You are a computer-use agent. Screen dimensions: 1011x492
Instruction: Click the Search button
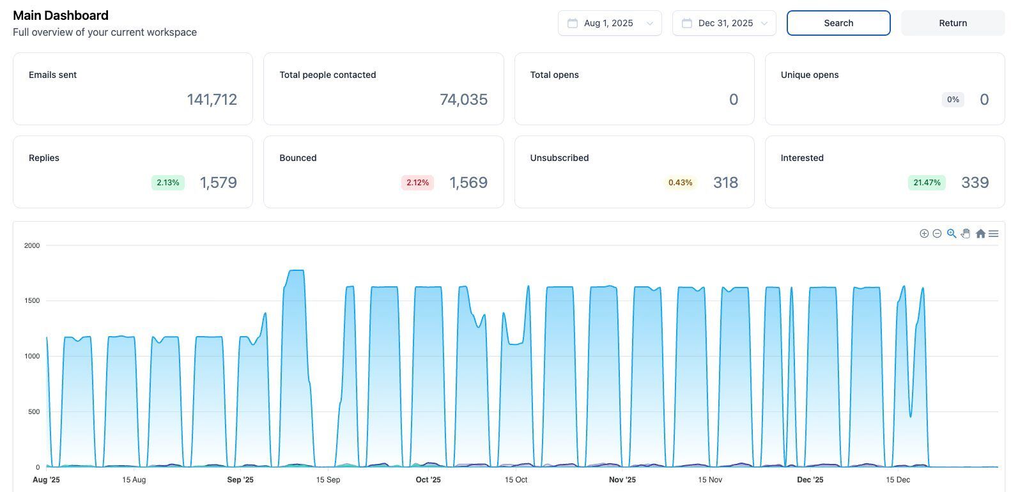tap(838, 23)
